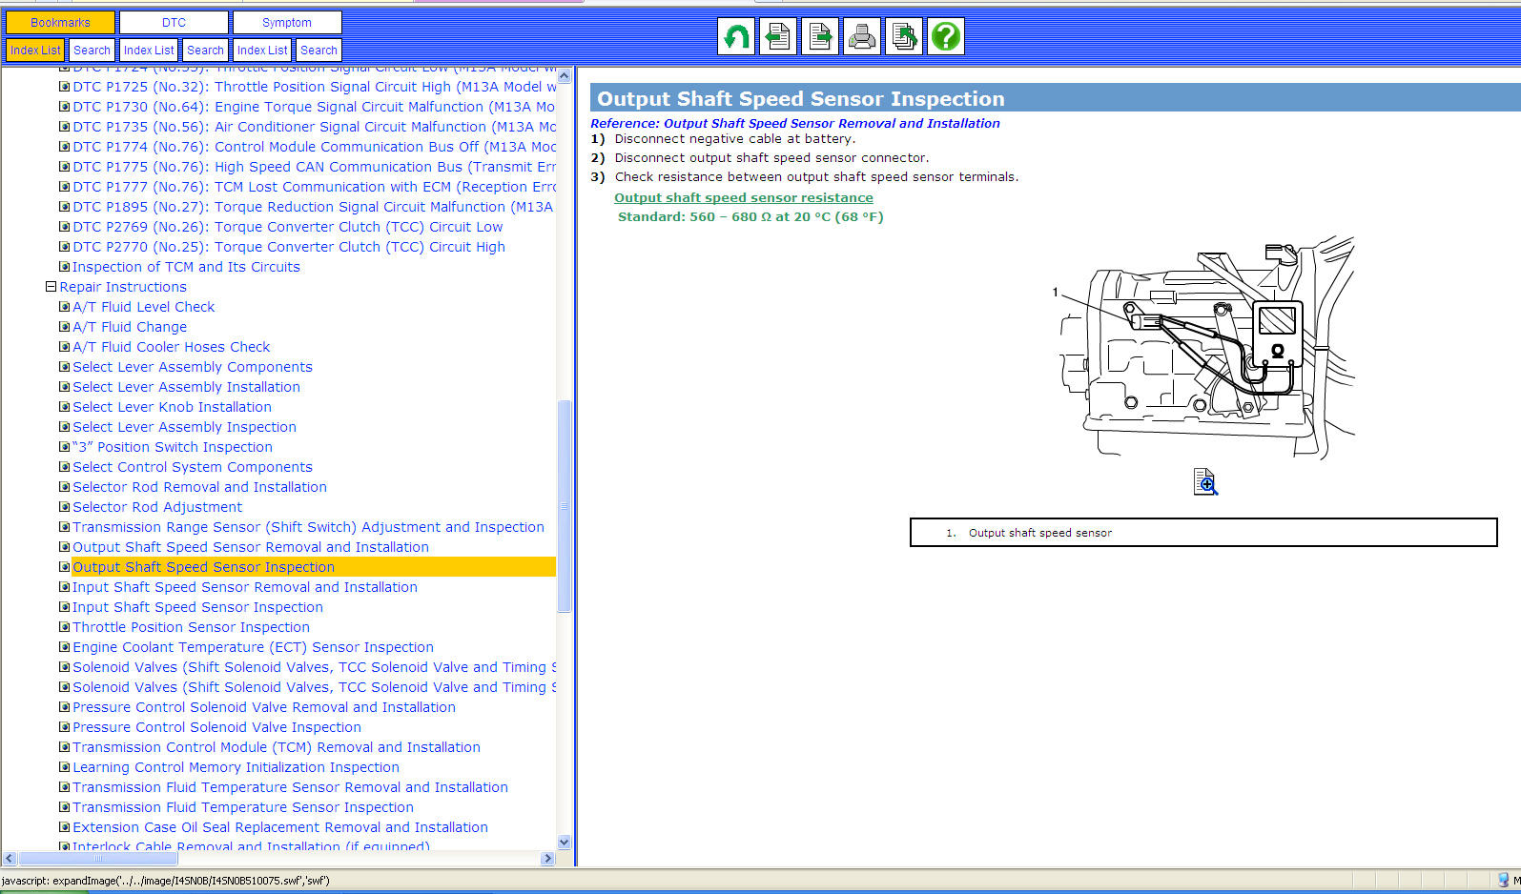Click the stacked pages arrow icon
1521x894 pixels.
904,37
